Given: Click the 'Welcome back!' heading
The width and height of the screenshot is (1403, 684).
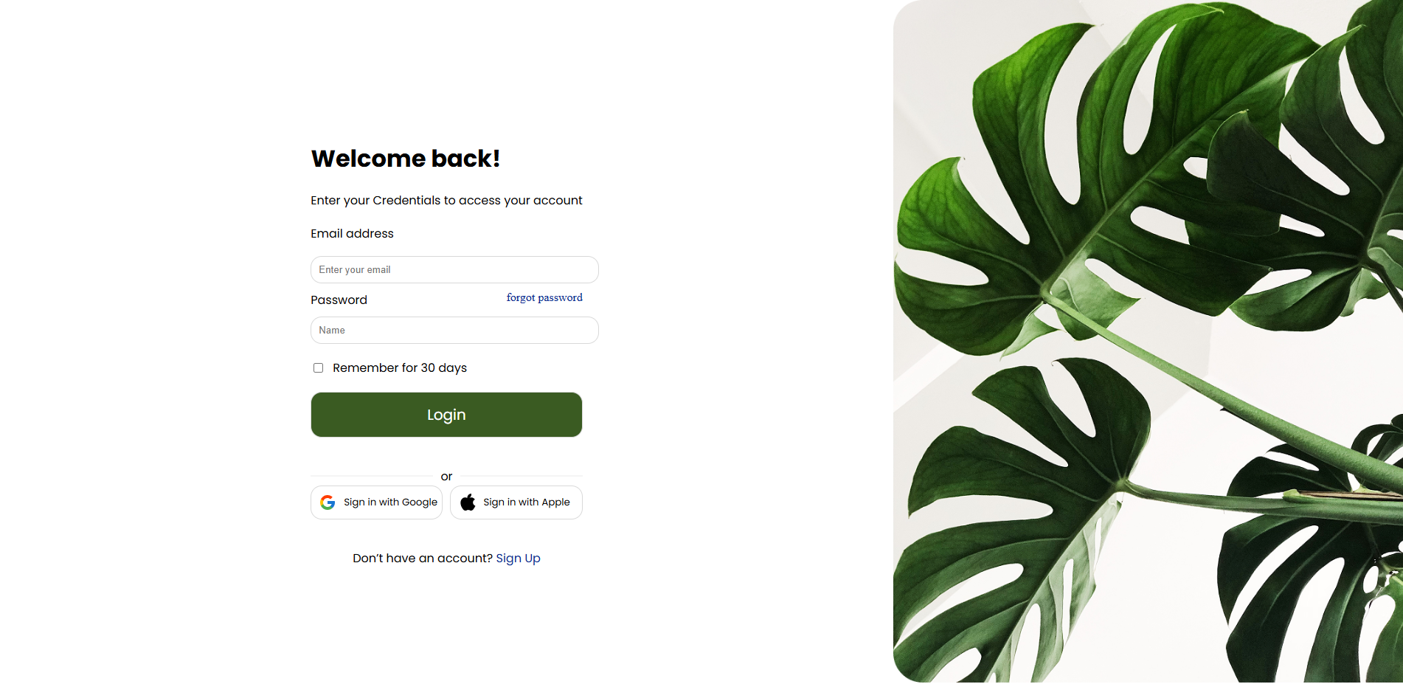Looking at the screenshot, I should (405, 159).
